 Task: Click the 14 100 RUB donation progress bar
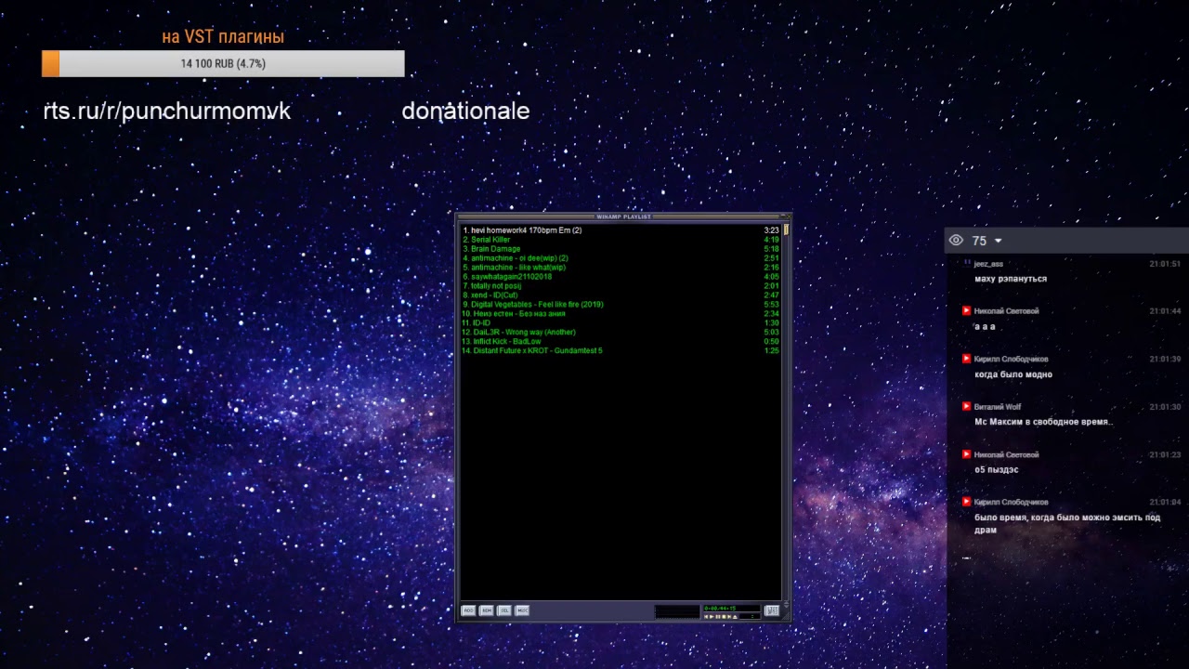[223, 63]
